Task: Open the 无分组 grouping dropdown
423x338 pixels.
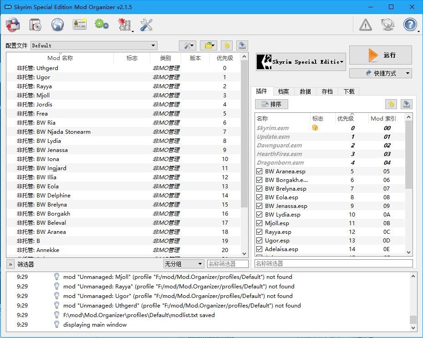Action: (x=183, y=264)
